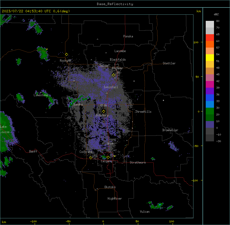Click the Ponoka city label

point(128,36)
